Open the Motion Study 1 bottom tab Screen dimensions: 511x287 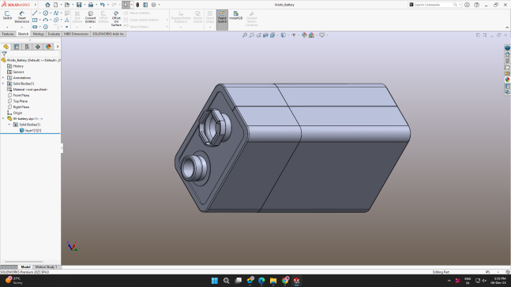click(x=46, y=266)
